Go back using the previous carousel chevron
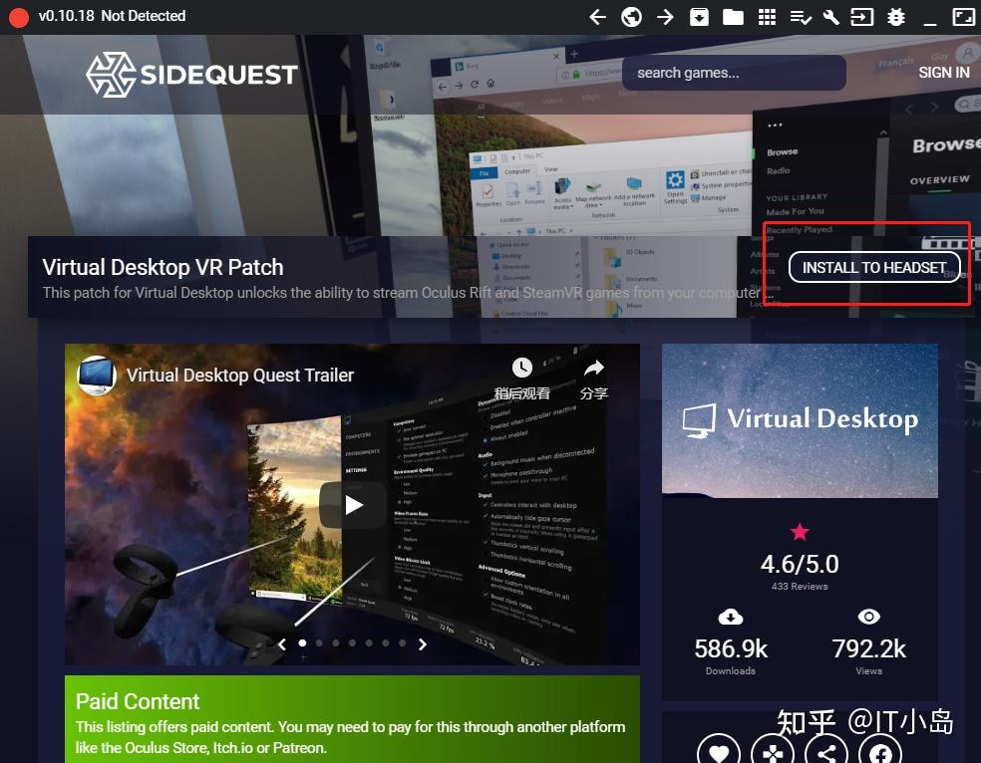This screenshot has width=981, height=763. (x=282, y=644)
